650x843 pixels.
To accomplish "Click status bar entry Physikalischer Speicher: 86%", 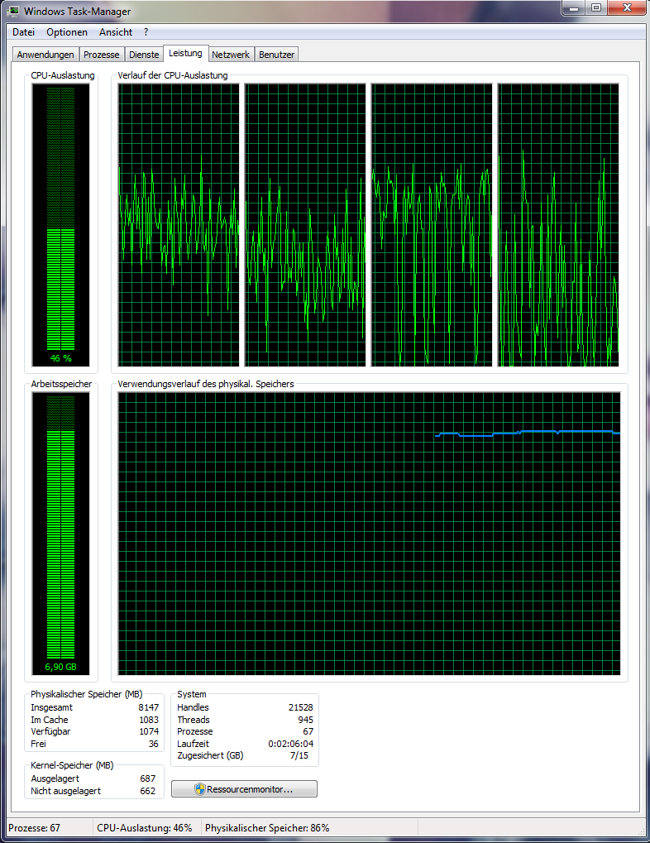I will click(267, 828).
